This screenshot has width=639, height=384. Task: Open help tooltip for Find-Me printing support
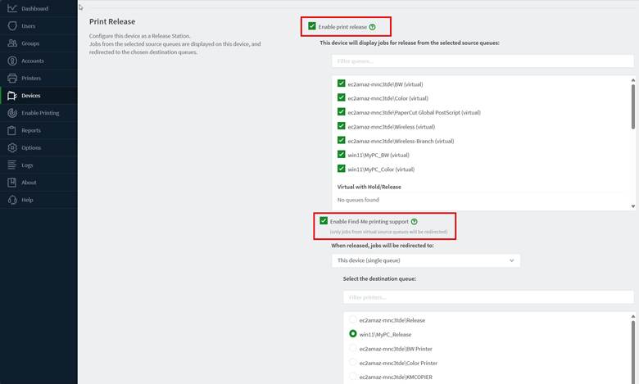tap(414, 222)
